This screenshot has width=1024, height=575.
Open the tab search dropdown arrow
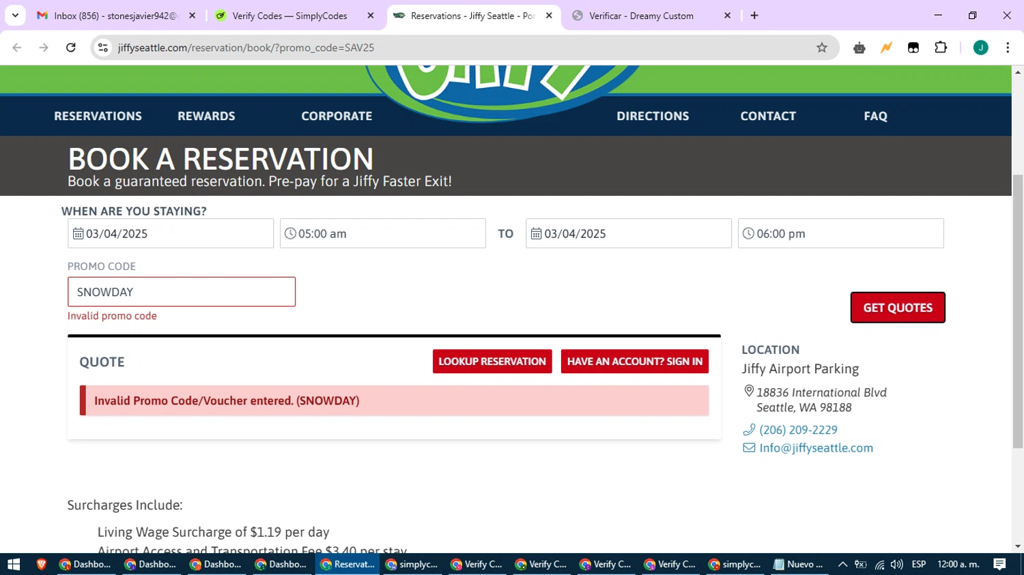pyautogui.click(x=15, y=15)
